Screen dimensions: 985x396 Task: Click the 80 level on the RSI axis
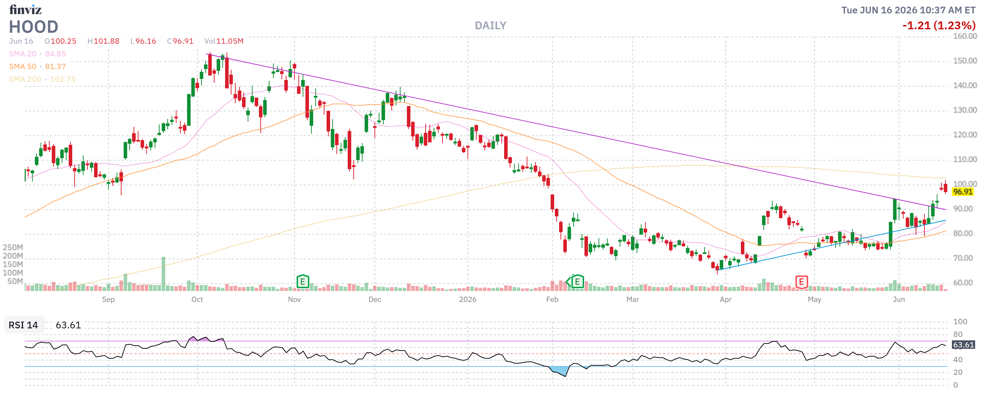958,334
